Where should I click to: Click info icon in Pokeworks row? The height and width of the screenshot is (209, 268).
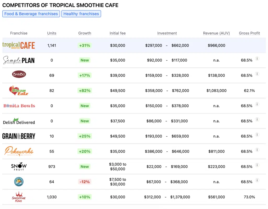pyautogui.click(x=257, y=150)
